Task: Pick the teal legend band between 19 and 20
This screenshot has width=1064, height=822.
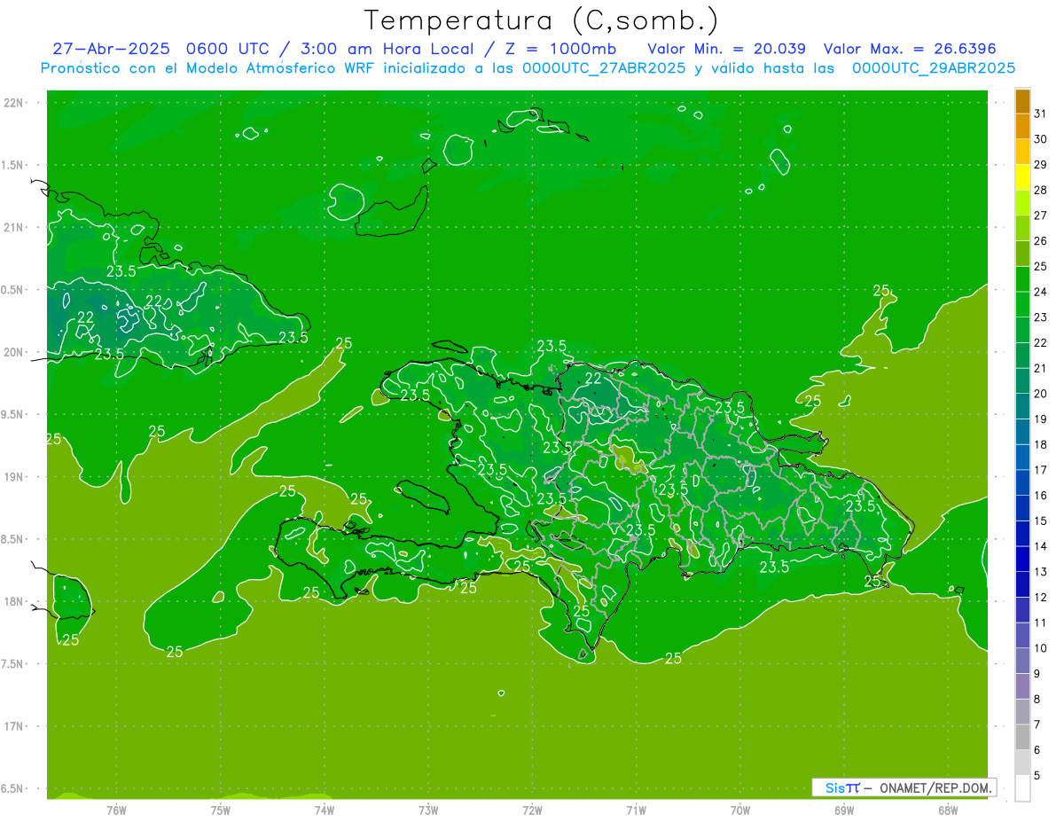Action: tap(1022, 406)
